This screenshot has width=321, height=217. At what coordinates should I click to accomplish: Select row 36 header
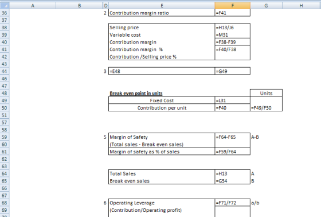click(x=5, y=13)
